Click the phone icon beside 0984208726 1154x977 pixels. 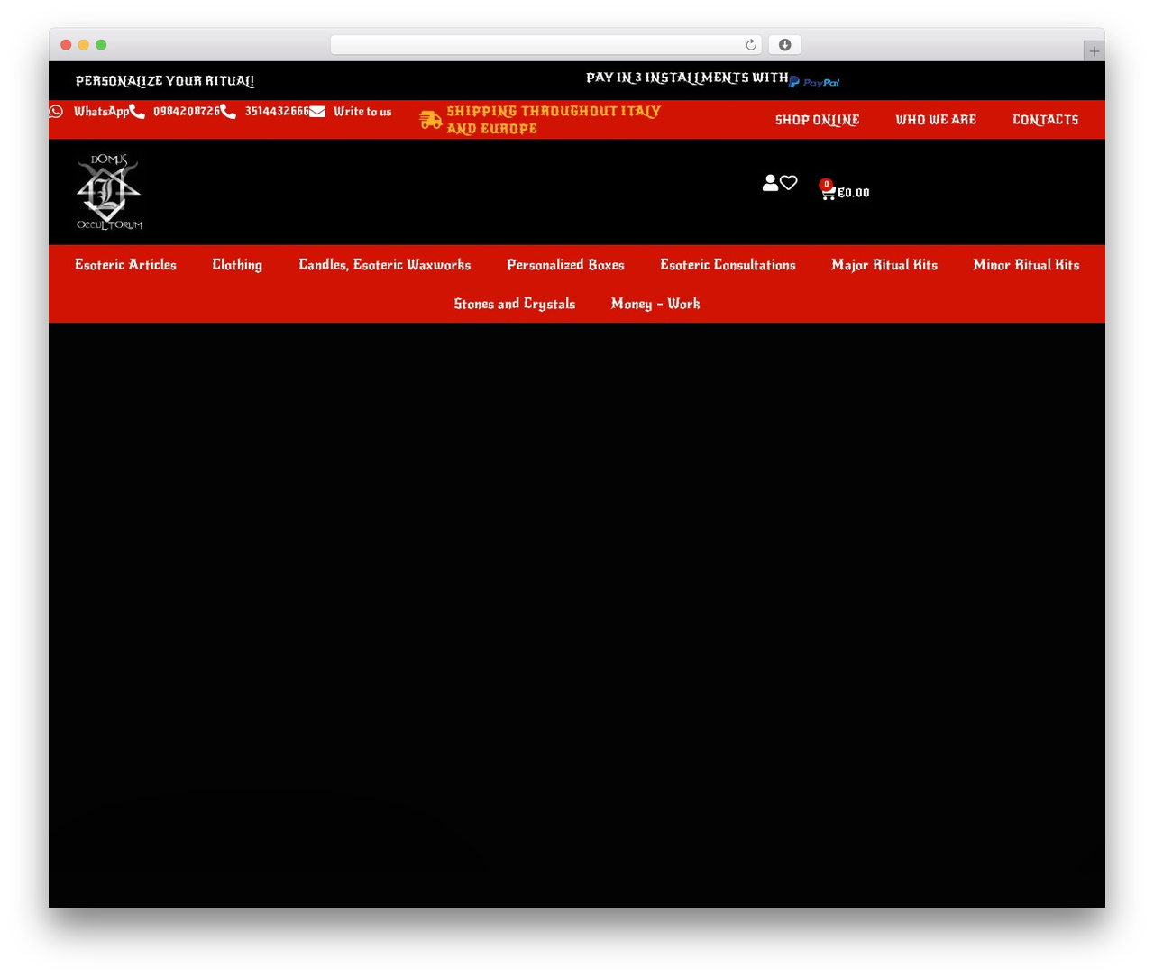pos(137,111)
